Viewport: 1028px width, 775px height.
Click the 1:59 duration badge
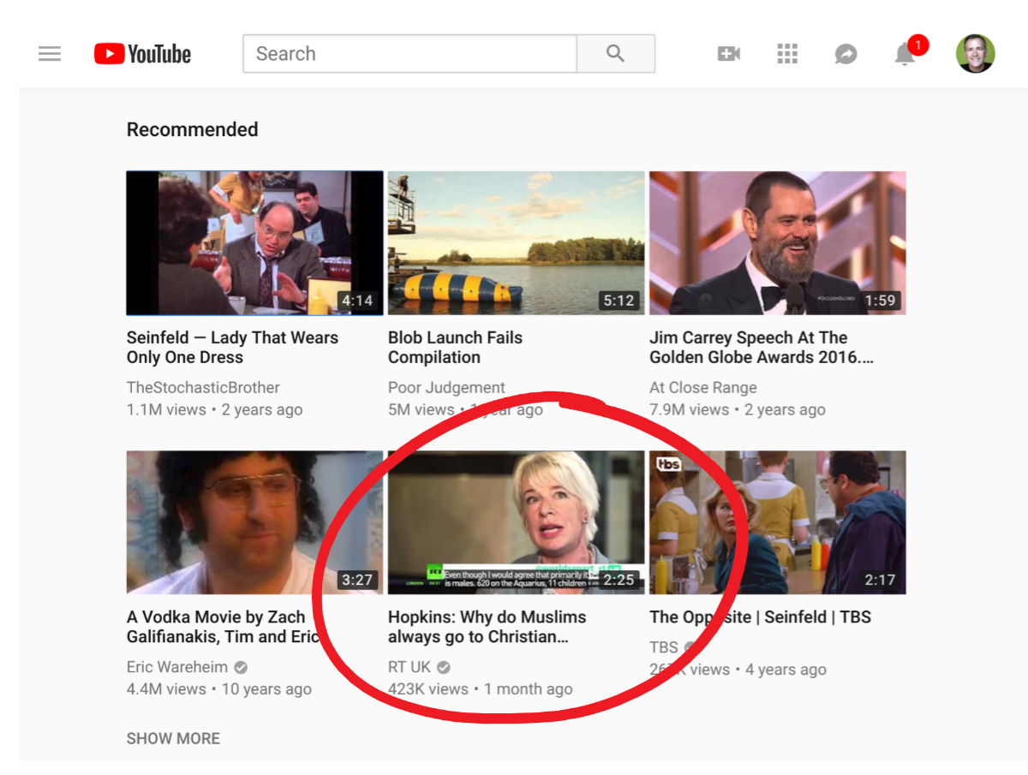[880, 301]
